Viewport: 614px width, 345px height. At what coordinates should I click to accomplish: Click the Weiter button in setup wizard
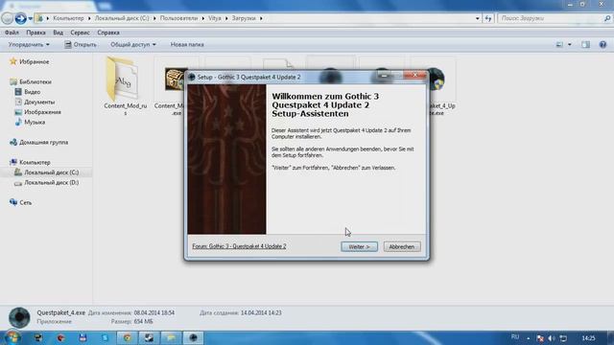click(359, 246)
